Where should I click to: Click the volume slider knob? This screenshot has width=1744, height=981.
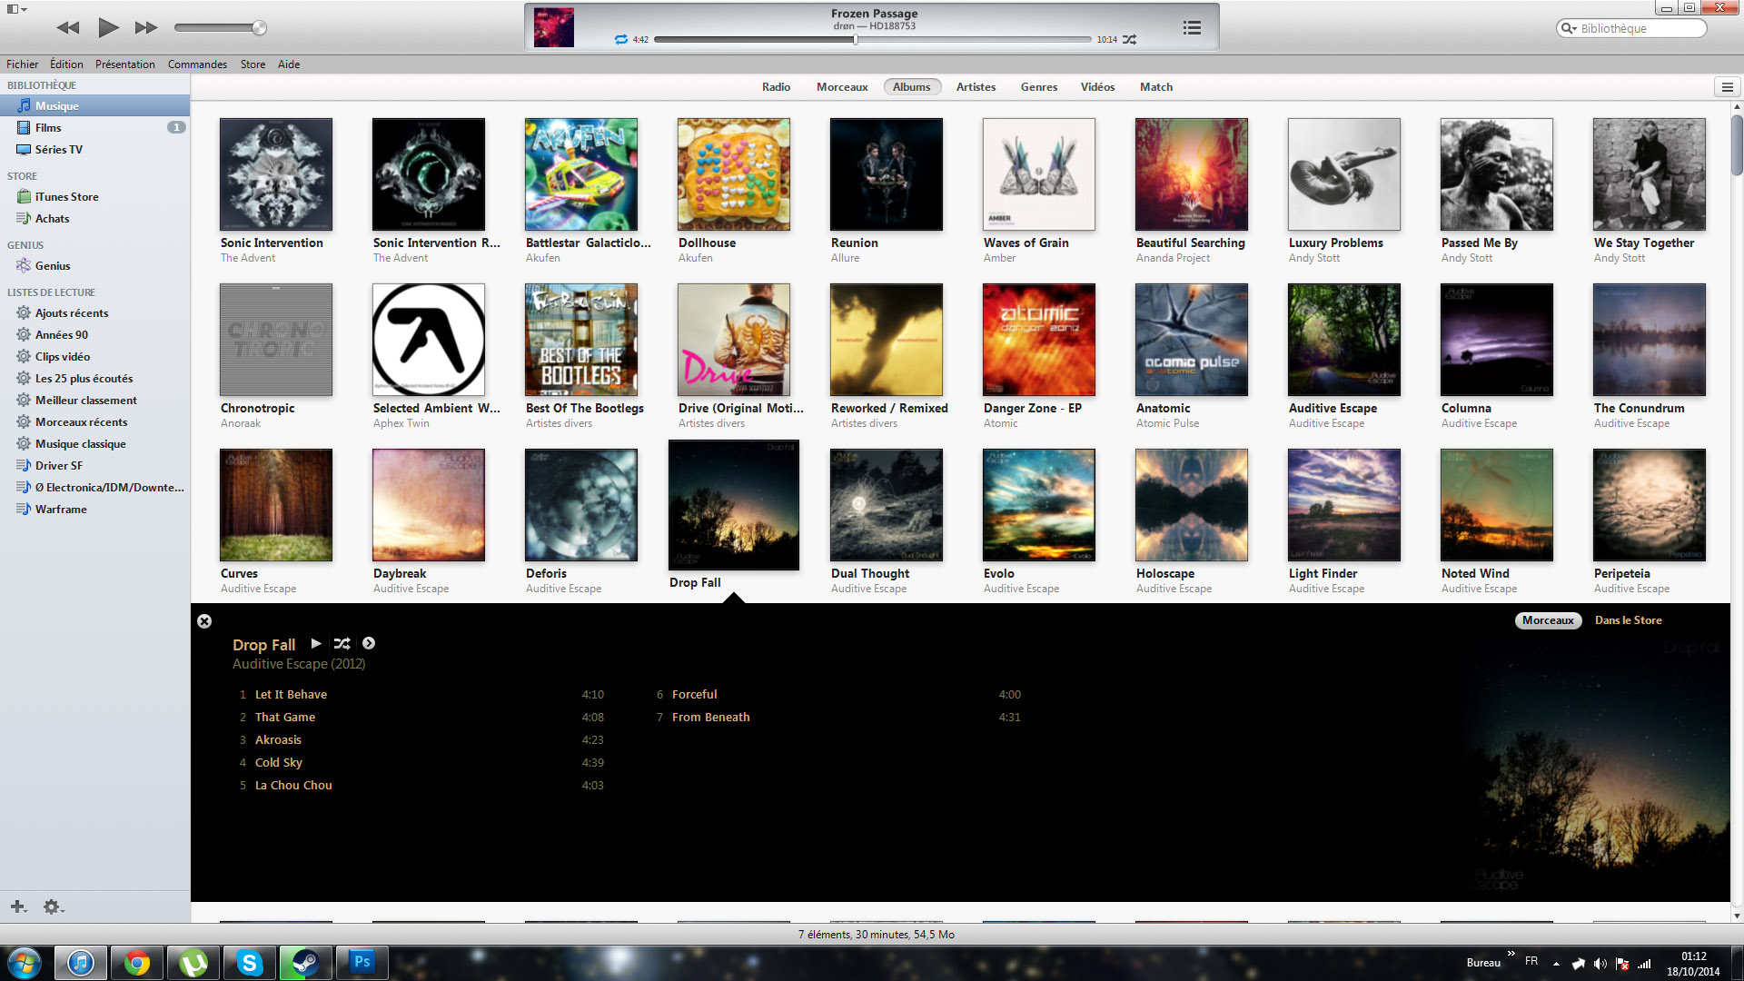point(259,28)
